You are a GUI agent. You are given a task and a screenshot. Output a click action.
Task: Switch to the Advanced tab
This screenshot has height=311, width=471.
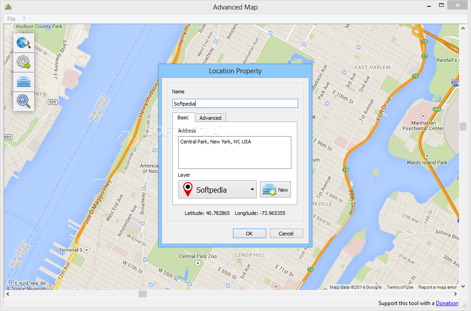point(210,118)
